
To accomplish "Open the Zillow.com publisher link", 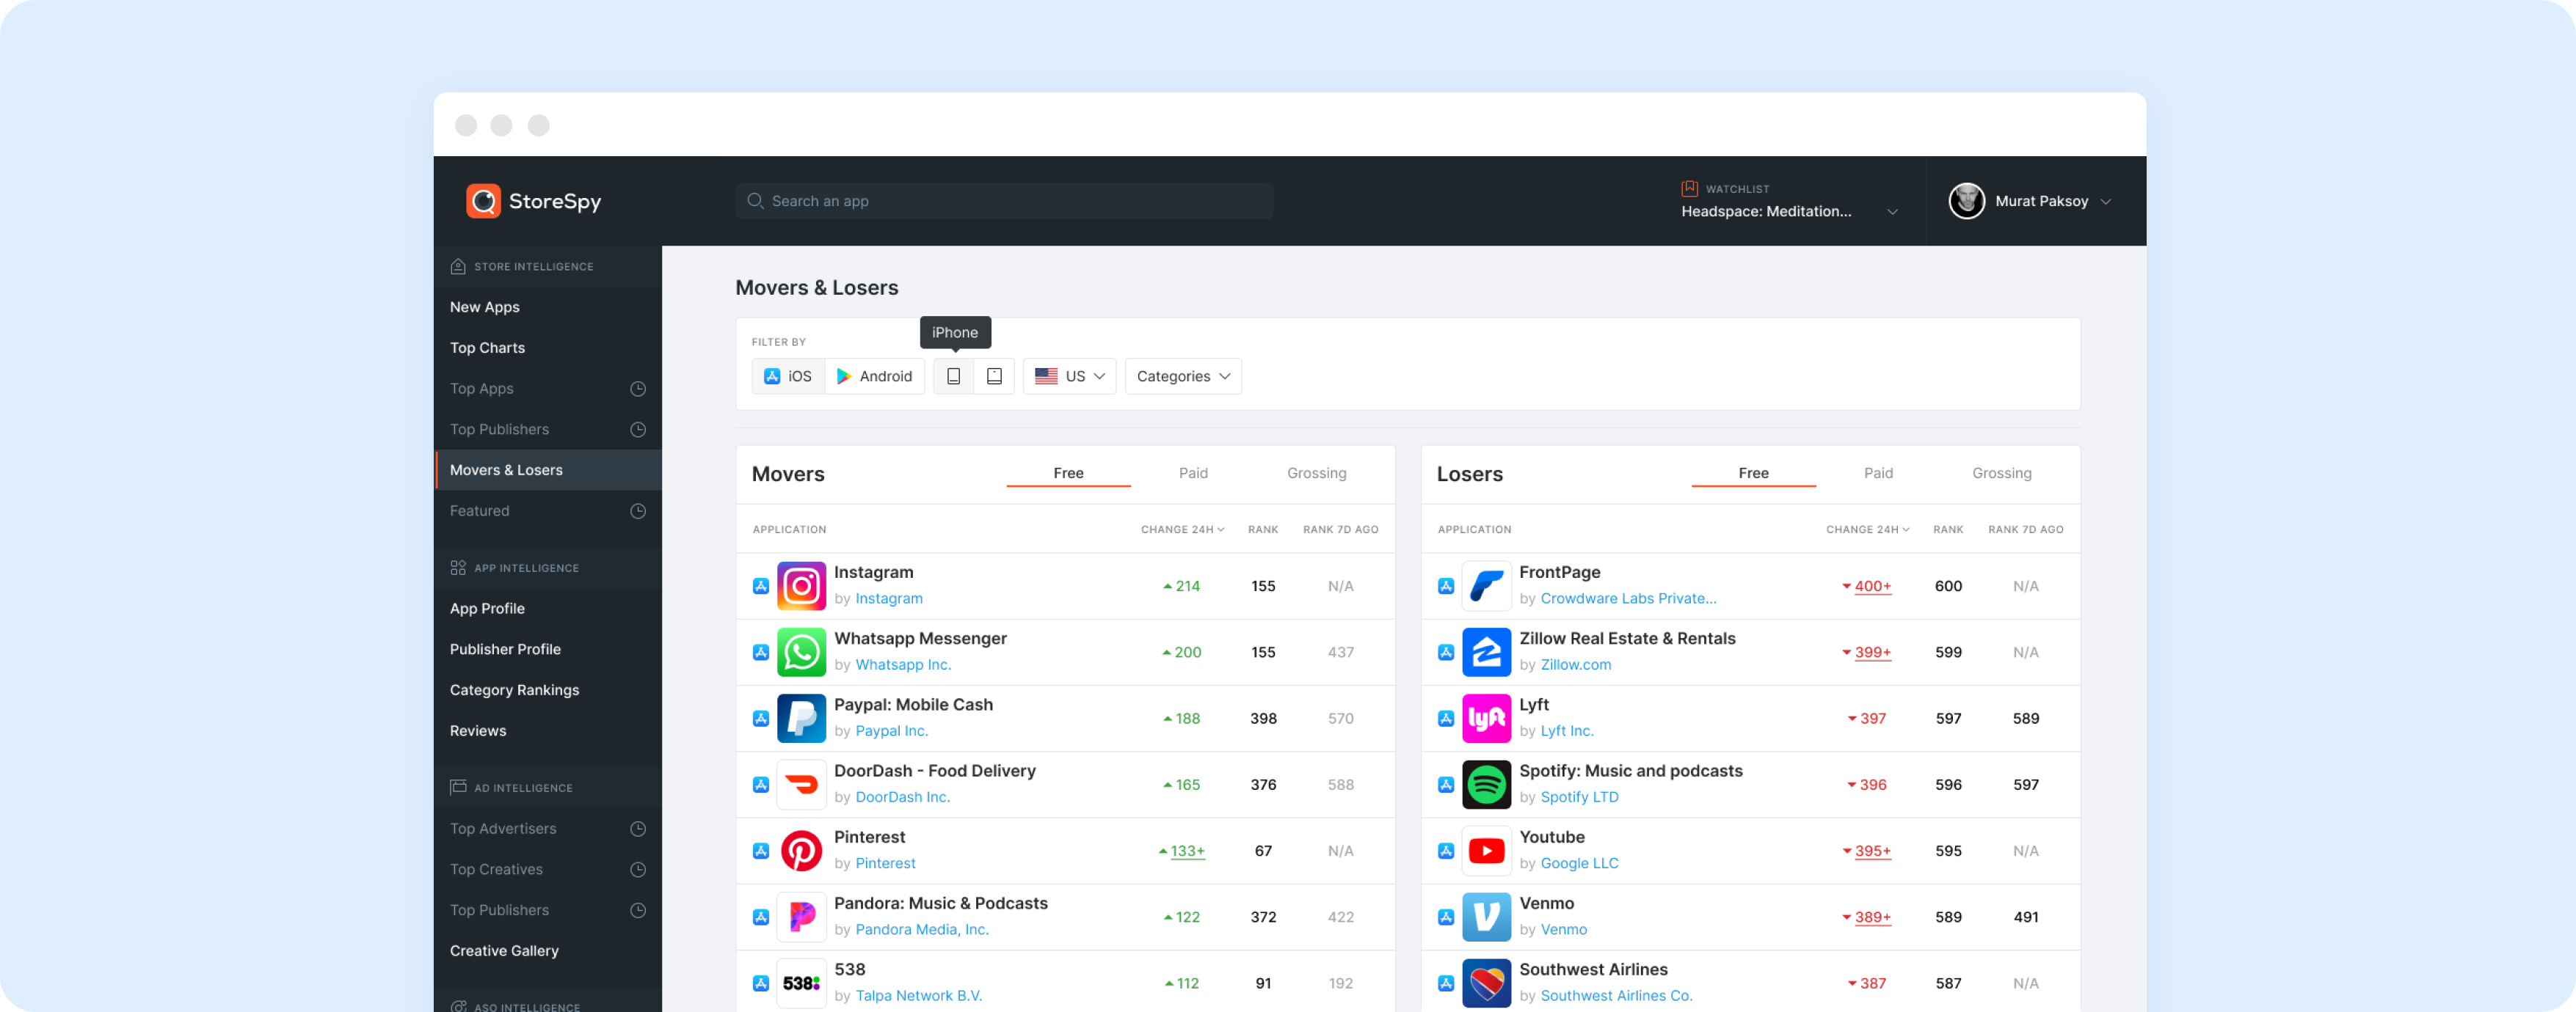I will (1575, 664).
